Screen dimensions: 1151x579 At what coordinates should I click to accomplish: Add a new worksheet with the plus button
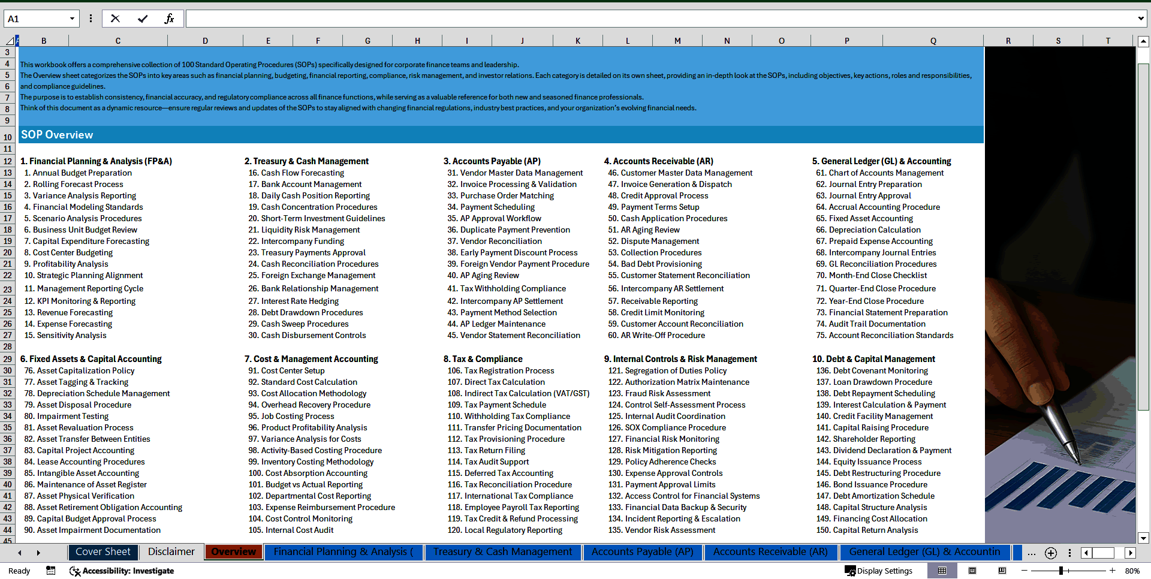(x=1050, y=553)
